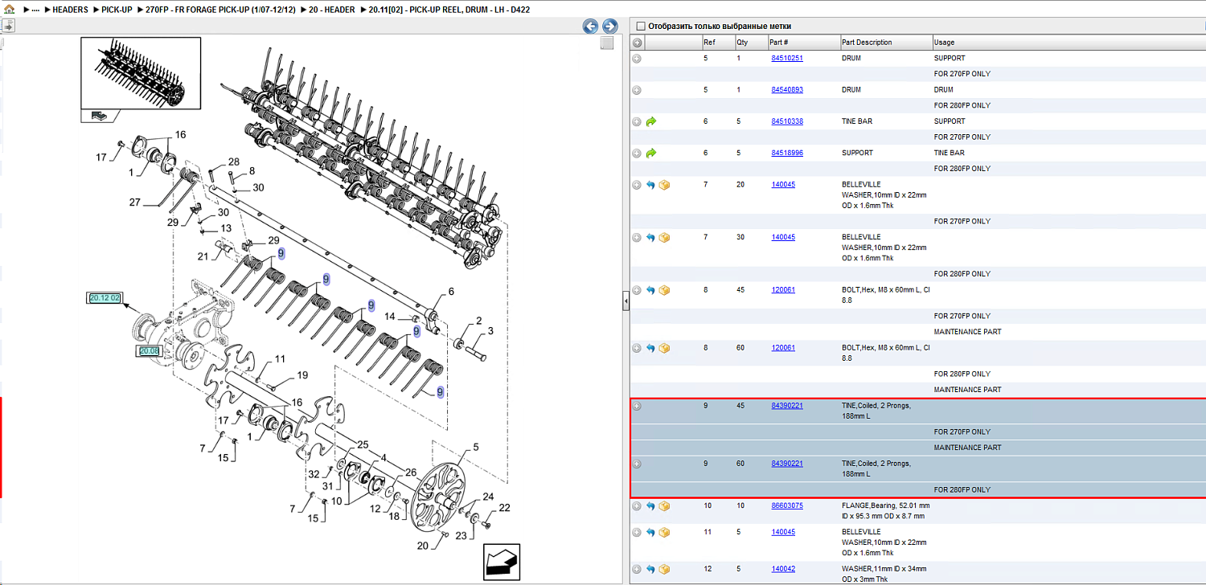Expand the 84540893 DRUM row
The height and width of the screenshot is (585, 1206).
coord(637,90)
